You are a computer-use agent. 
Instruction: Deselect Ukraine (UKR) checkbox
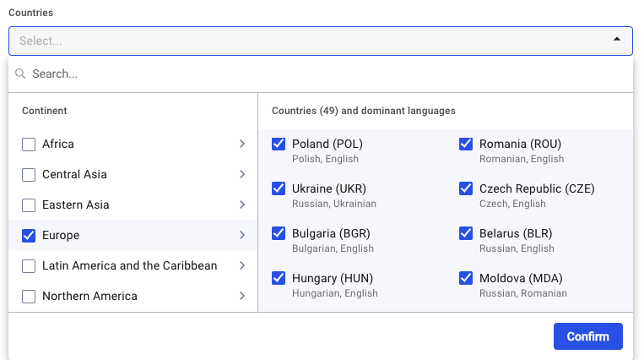pos(279,189)
